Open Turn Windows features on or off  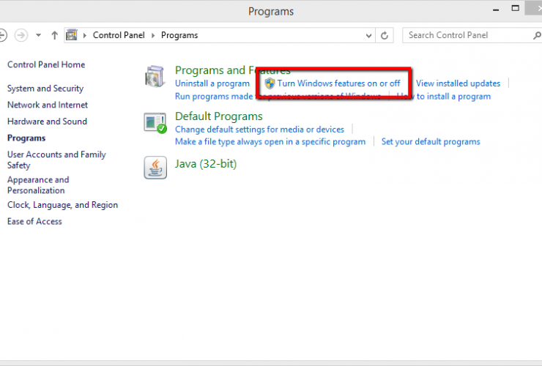pyautogui.click(x=338, y=83)
